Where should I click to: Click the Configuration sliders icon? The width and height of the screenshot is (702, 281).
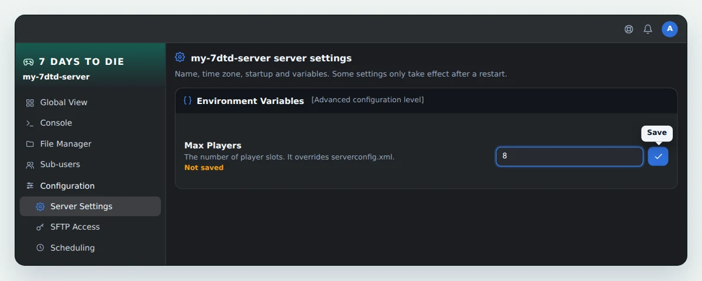(30, 186)
